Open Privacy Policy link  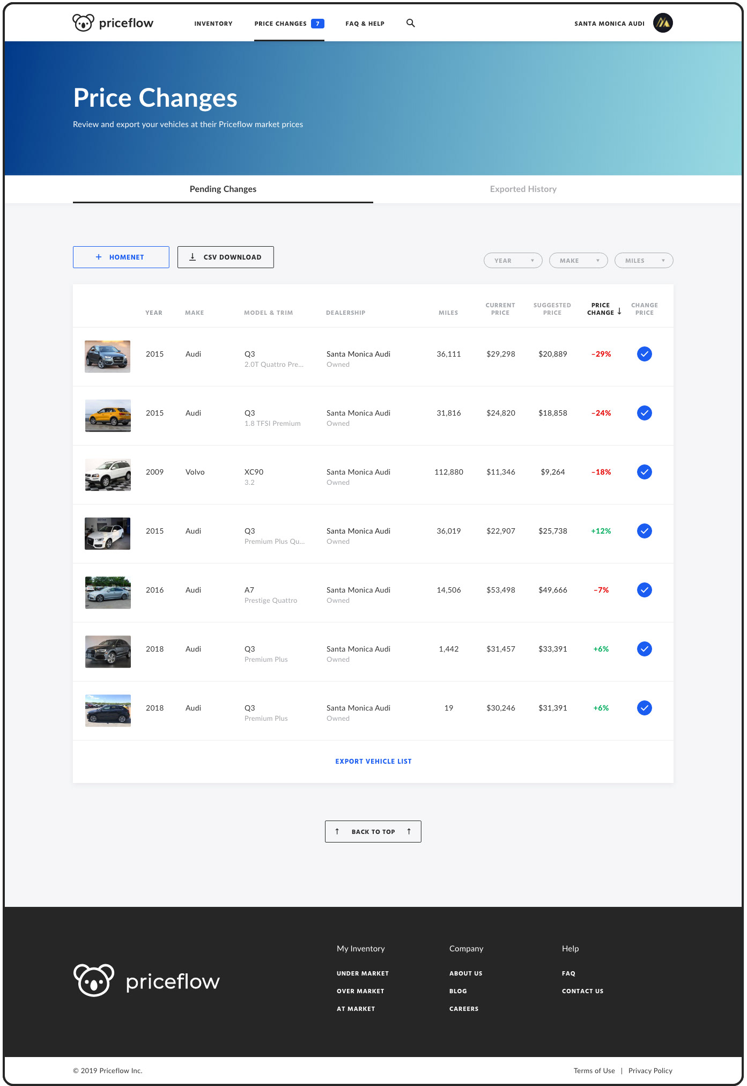[650, 1070]
